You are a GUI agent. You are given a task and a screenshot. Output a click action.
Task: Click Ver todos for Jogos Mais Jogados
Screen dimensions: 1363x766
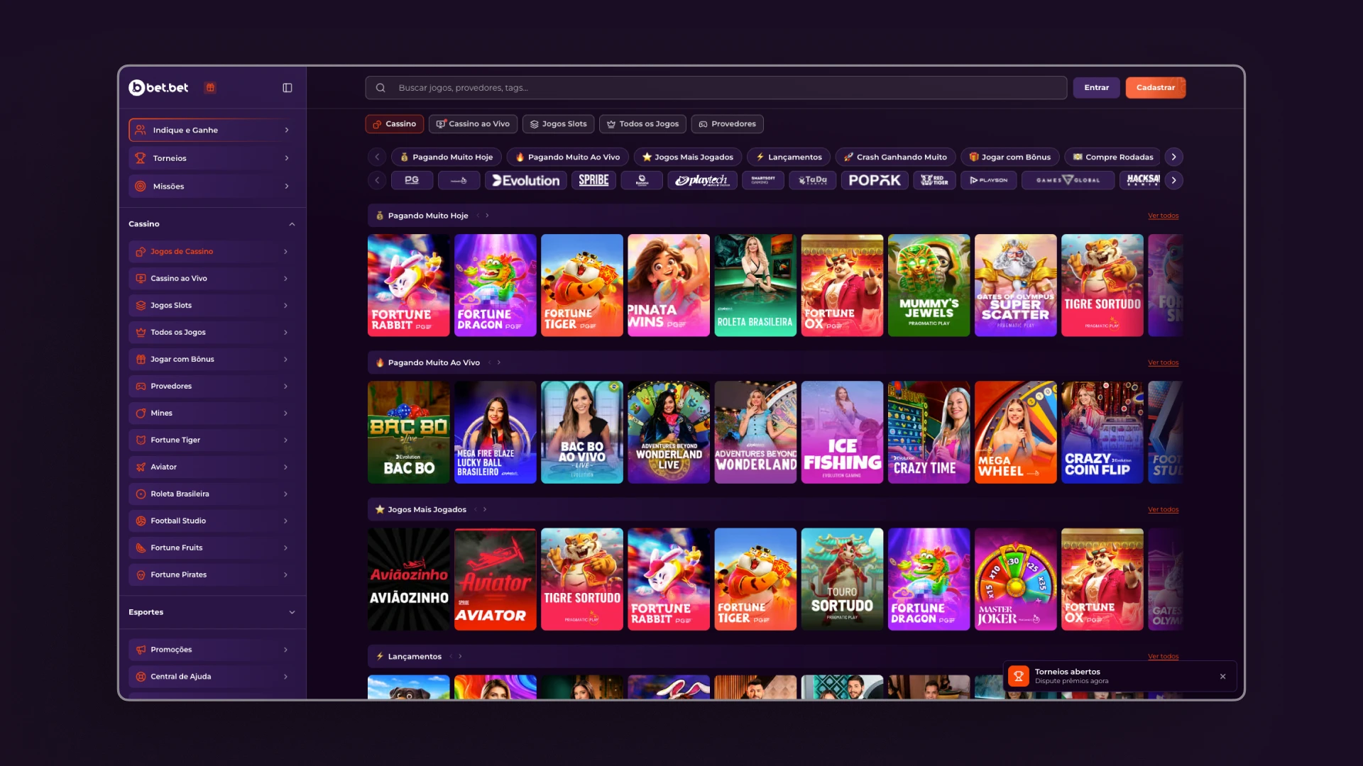(x=1163, y=509)
